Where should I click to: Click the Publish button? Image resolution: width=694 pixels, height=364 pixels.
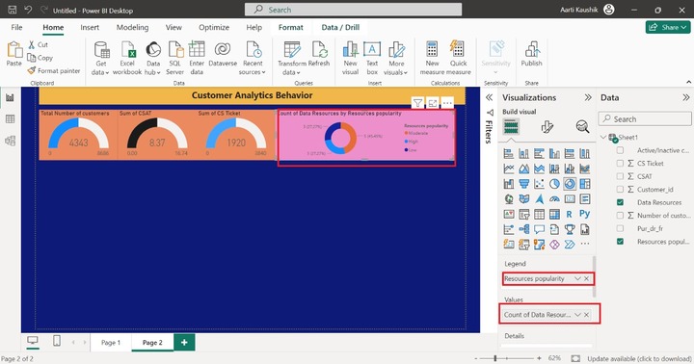click(x=531, y=54)
